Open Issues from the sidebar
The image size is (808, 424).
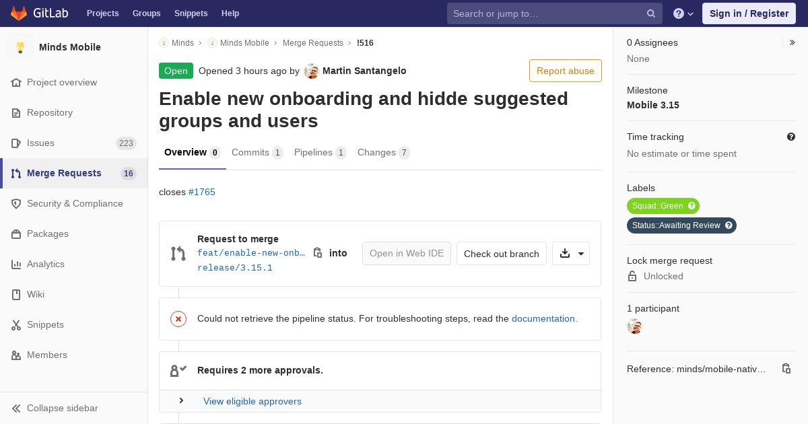pos(40,143)
